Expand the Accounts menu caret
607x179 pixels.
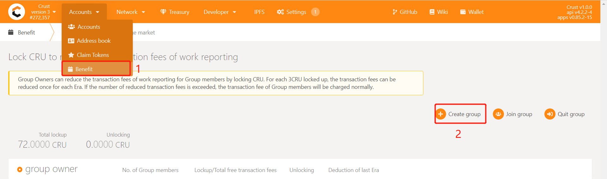click(97, 12)
